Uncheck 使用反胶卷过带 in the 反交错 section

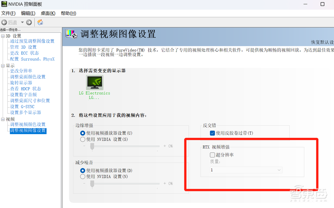pos(212,133)
